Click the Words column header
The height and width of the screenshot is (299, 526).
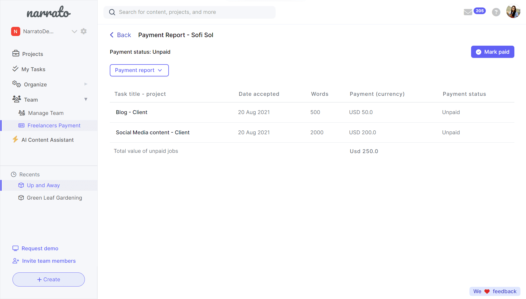(x=320, y=94)
